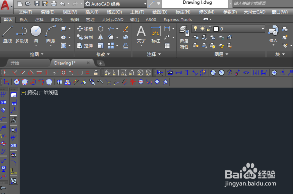Toggle the layer freeze sun icon
Viewport: 293px width, 194px height.
pos(202,29)
